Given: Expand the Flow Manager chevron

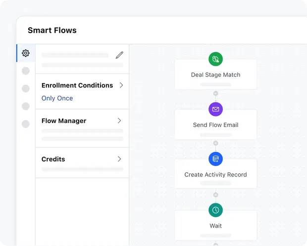Looking at the screenshot, I should 119,121.
